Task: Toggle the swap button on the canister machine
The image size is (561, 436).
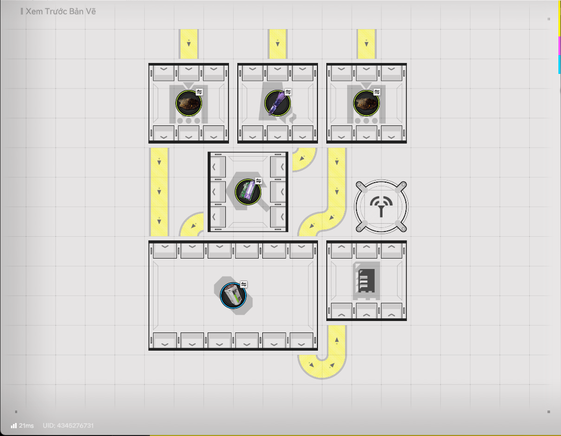Action: point(244,284)
